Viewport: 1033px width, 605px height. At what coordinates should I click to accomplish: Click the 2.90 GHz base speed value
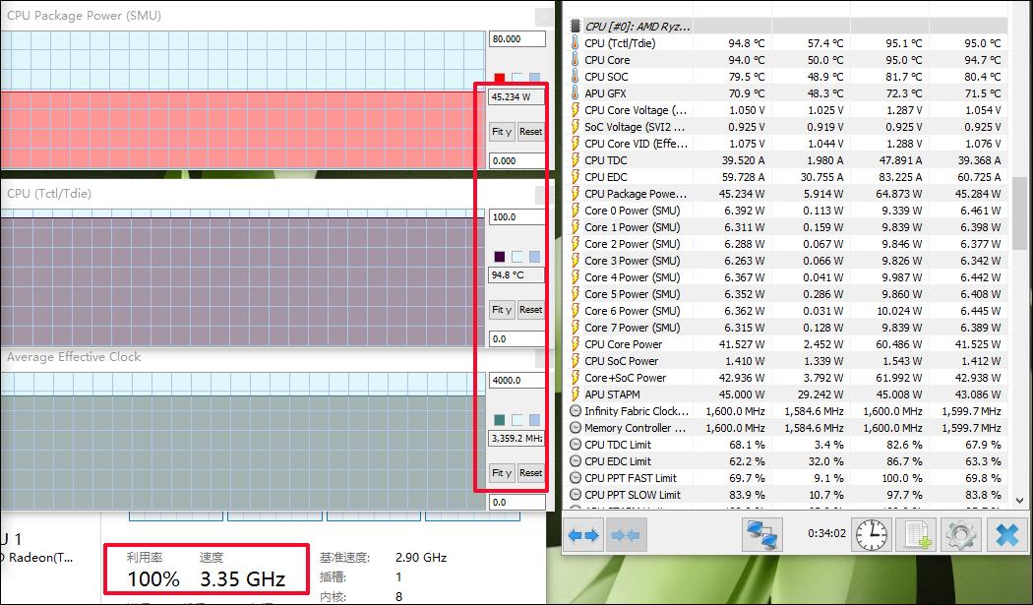click(422, 558)
